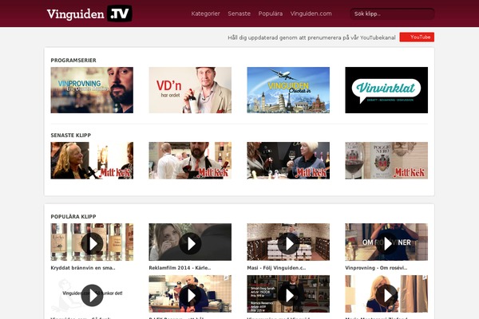Open the VD'n har ordet series
The image size is (479, 319).
click(x=190, y=90)
